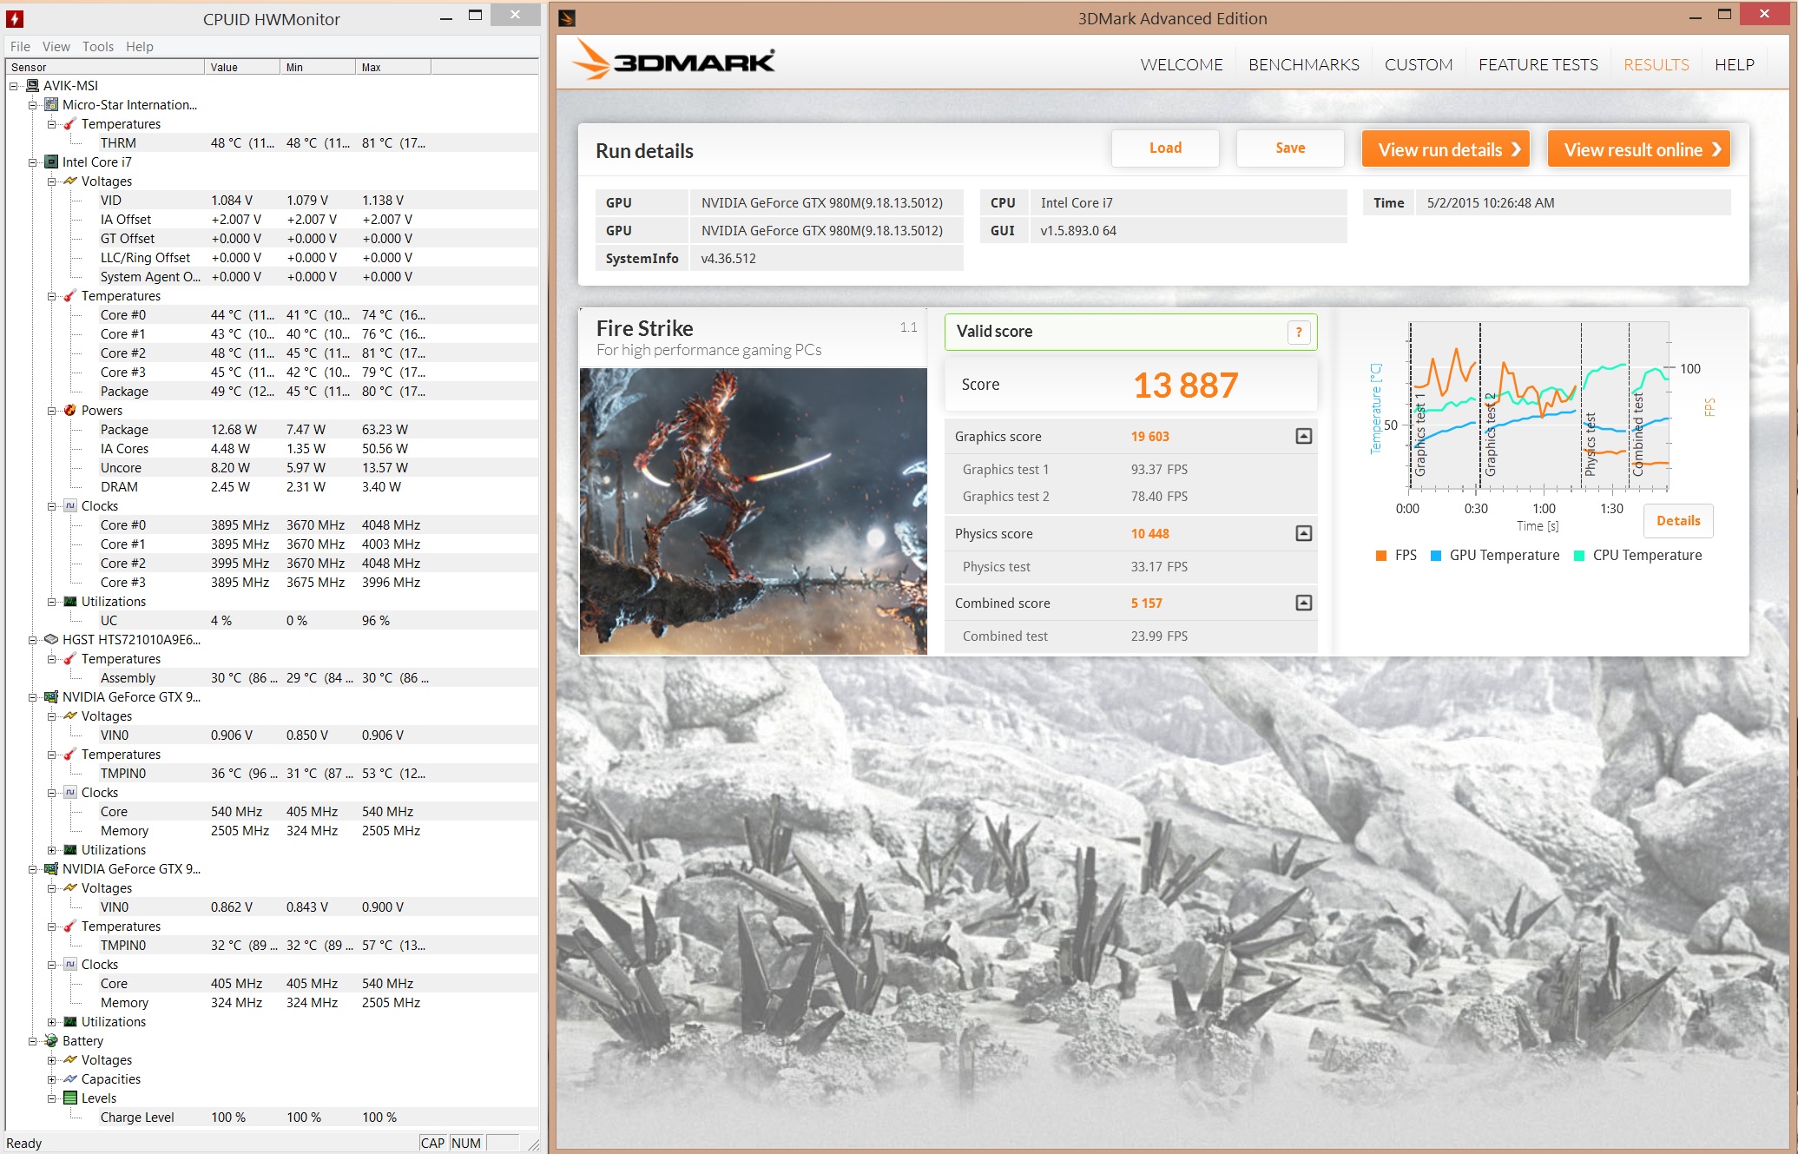Click the 13 887 score value
Screen dimensions: 1798x1154
coord(1185,385)
